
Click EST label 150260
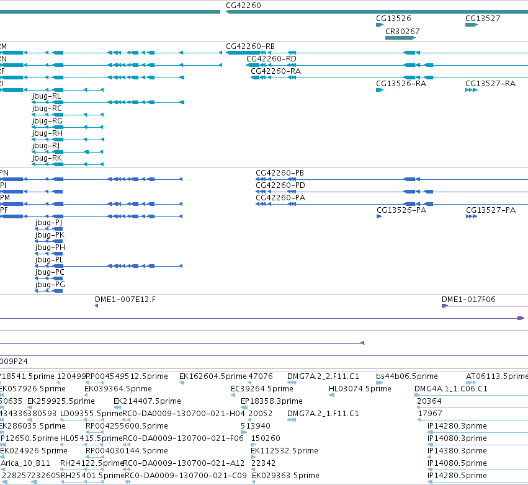click(266, 438)
